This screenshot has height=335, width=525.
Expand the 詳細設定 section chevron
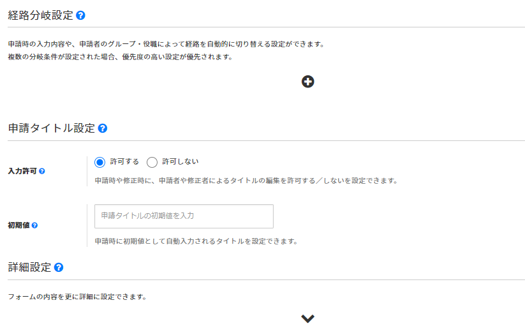(x=308, y=318)
